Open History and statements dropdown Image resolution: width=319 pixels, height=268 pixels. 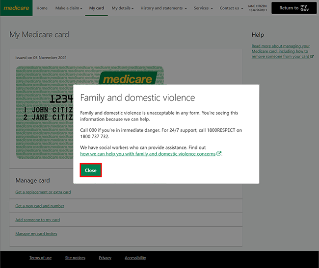click(164, 8)
